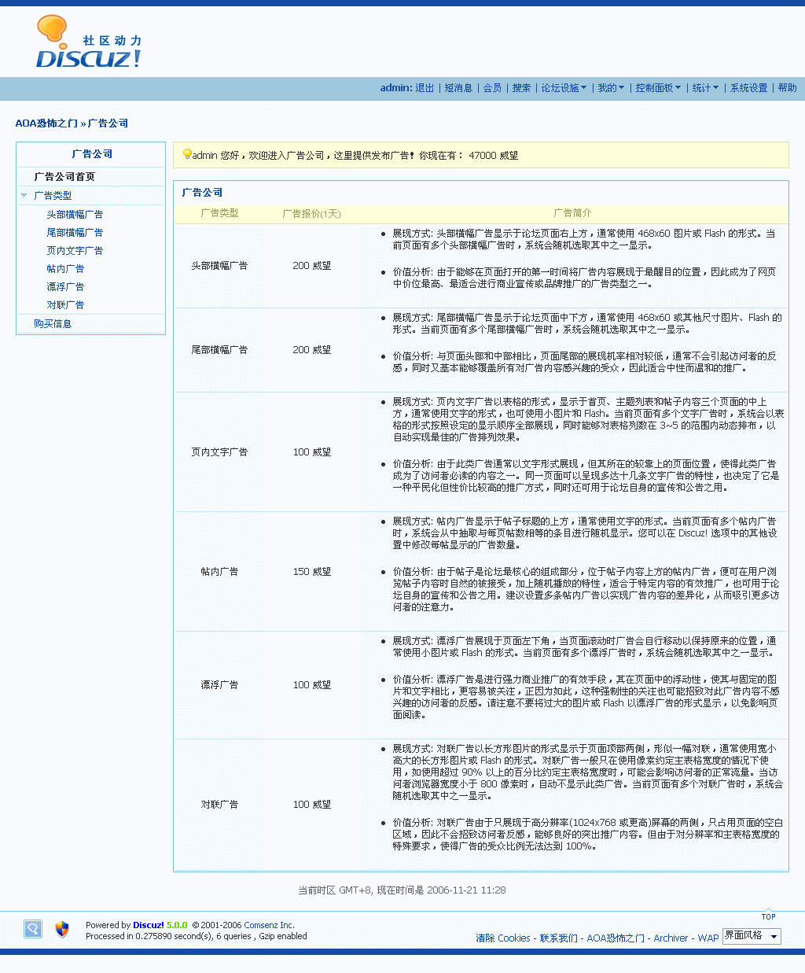
Task: Open the 界面风格 style selector
Action: pos(752,936)
